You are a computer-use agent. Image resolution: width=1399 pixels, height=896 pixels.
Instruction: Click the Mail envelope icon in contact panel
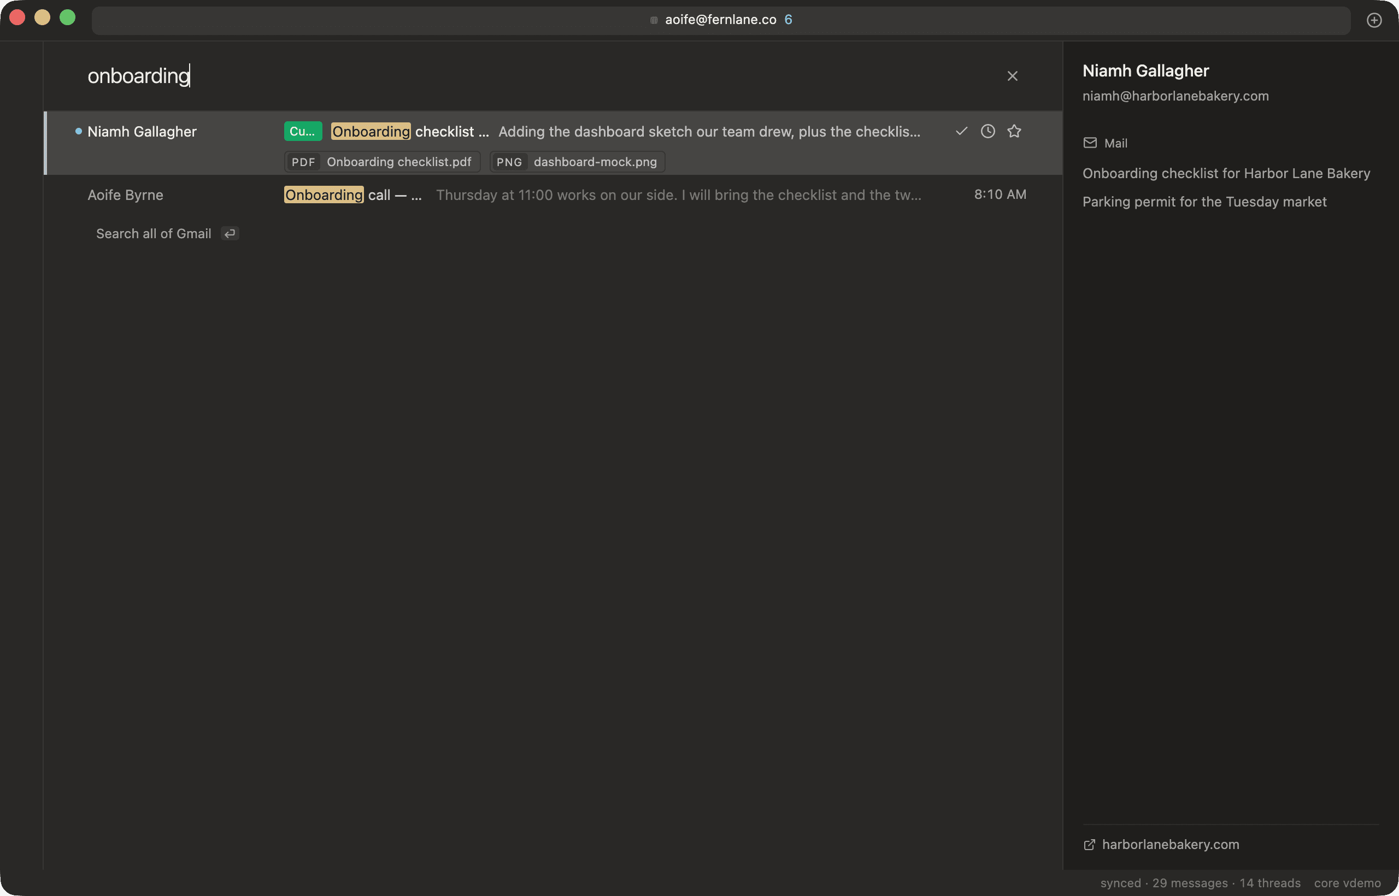click(1089, 143)
